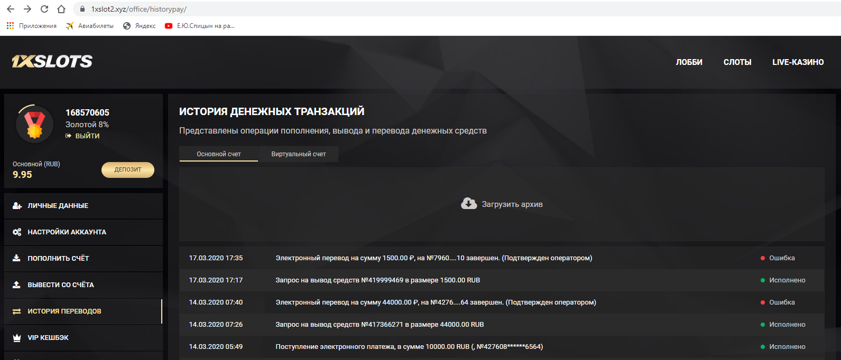Click the 1XSLOTS logo

pos(52,62)
